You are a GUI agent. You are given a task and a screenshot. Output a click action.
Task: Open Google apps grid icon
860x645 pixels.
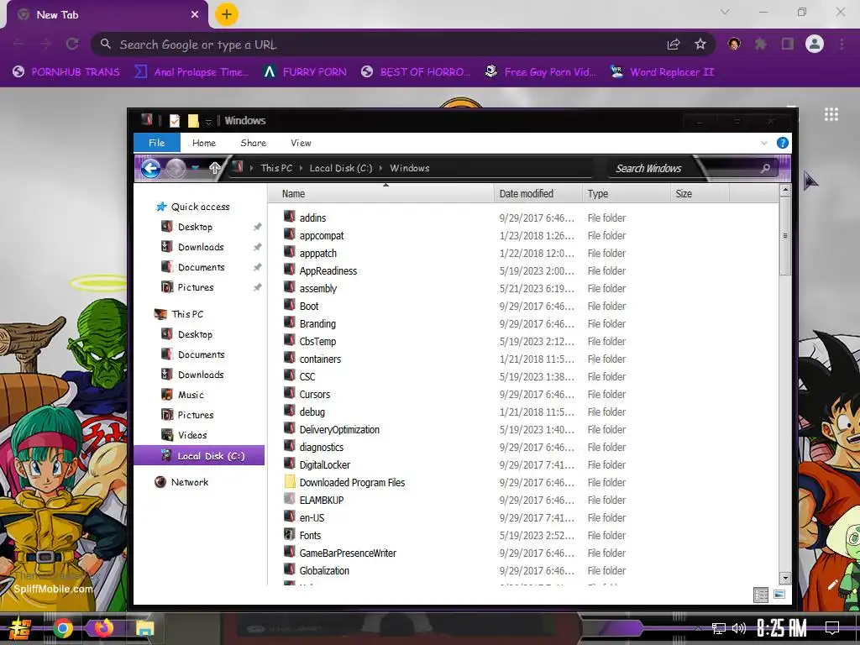[x=831, y=114]
